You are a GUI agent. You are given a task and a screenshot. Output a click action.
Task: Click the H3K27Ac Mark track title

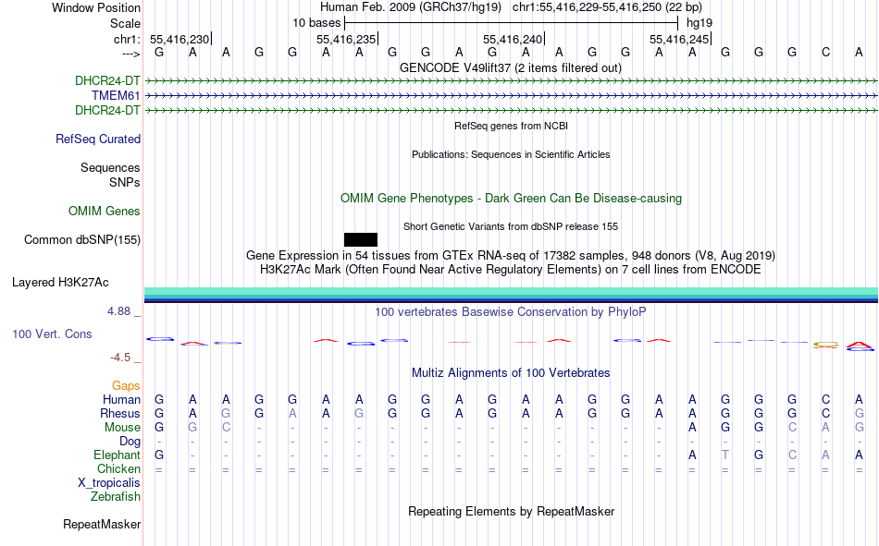pos(511,270)
